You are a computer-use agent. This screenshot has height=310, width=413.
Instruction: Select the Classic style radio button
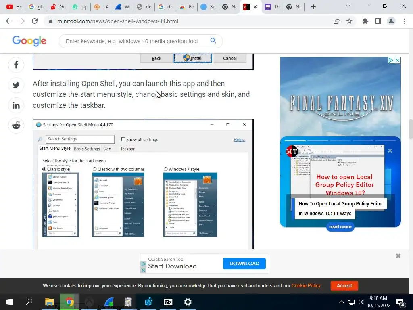click(x=44, y=169)
